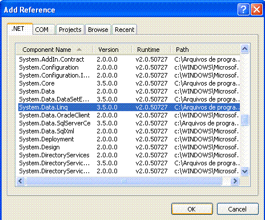Image resolution: width=265 pixels, height=220 pixels.
Task: Sort by the Runtime column header
Action: tap(151, 50)
